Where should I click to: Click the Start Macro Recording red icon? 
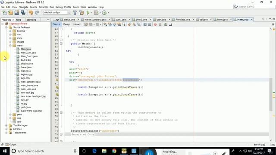pos(155,25)
